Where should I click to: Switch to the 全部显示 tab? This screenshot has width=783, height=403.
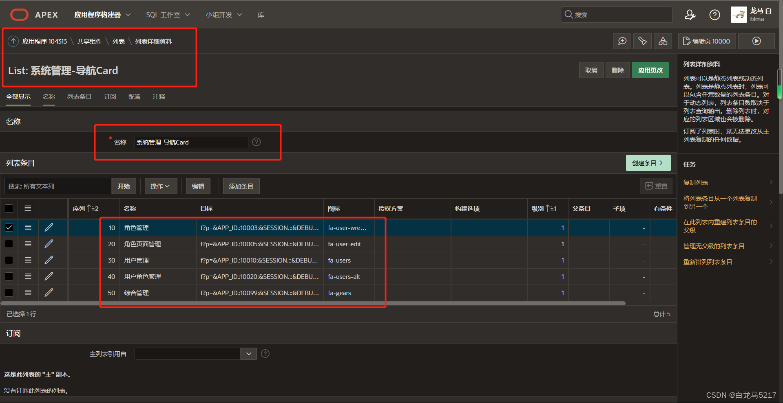click(18, 97)
